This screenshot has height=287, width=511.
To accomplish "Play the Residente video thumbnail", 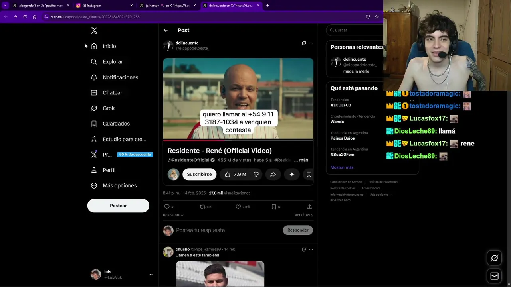I will click(x=238, y=99).
